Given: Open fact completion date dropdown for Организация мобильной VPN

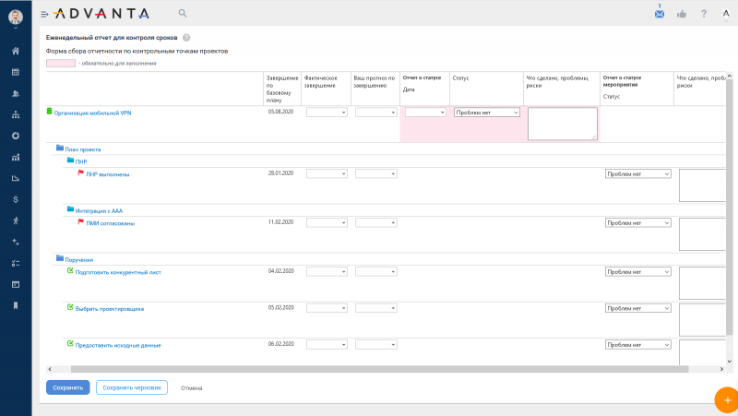Looking at the screenshot, I should click(x=327, y=113).
